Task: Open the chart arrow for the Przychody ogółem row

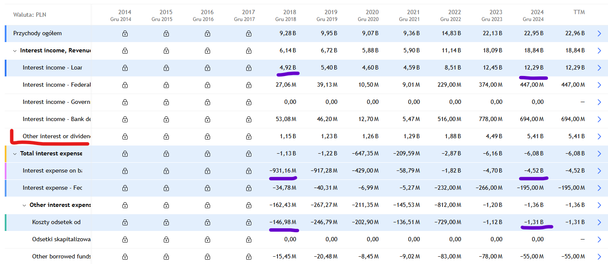Action: (x=599, y=33)
